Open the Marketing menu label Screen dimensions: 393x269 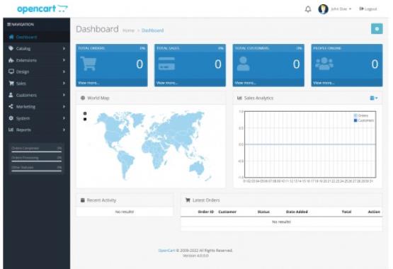point(25,107)
